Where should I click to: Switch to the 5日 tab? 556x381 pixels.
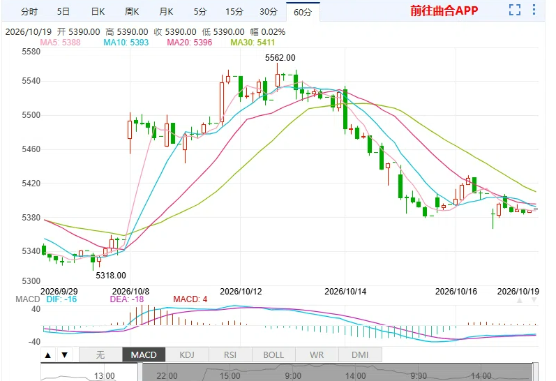pyautogui.click(x=63, y=12)
